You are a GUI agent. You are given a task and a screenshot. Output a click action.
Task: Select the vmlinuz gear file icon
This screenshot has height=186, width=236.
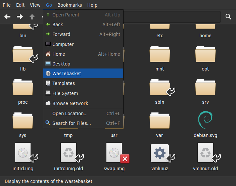pyautogui.click(x=159, y=153)
